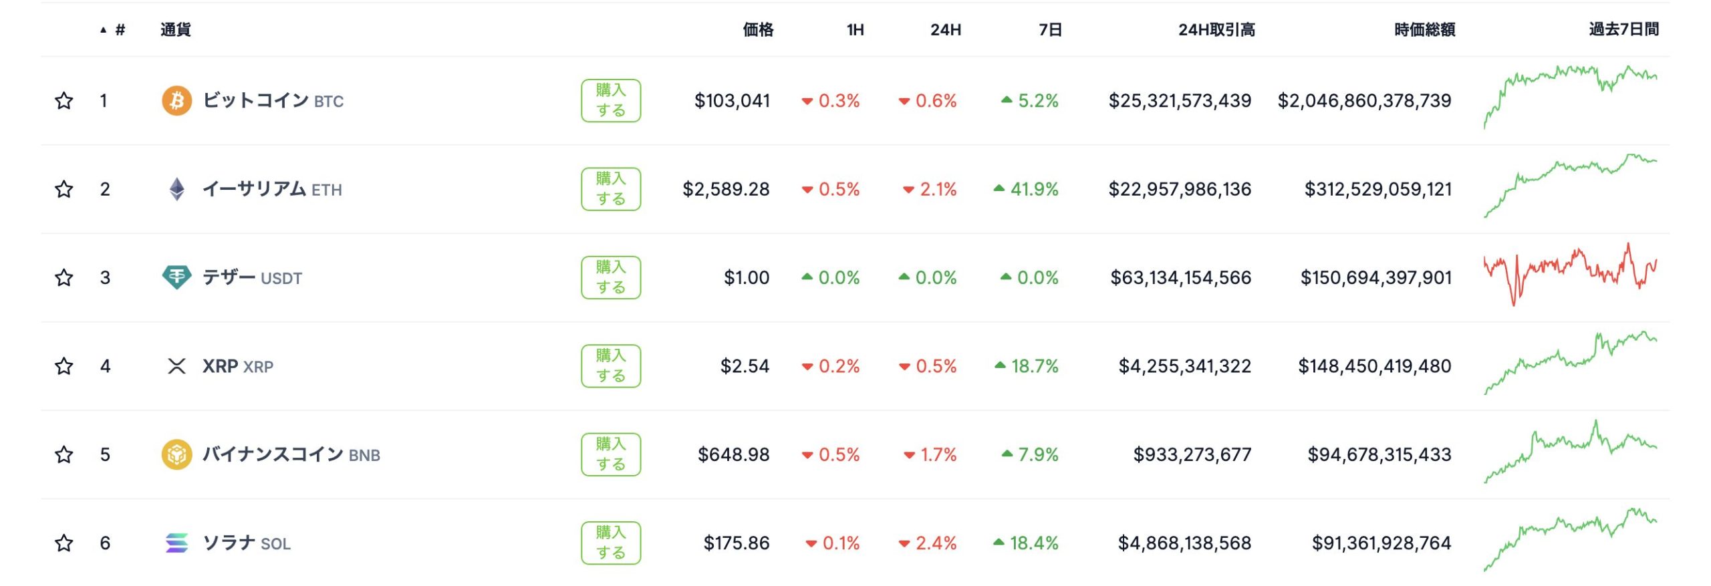Click the XRP logo icon
The width and height of the screenshot is (1711, 586).
tap(176, 366)
